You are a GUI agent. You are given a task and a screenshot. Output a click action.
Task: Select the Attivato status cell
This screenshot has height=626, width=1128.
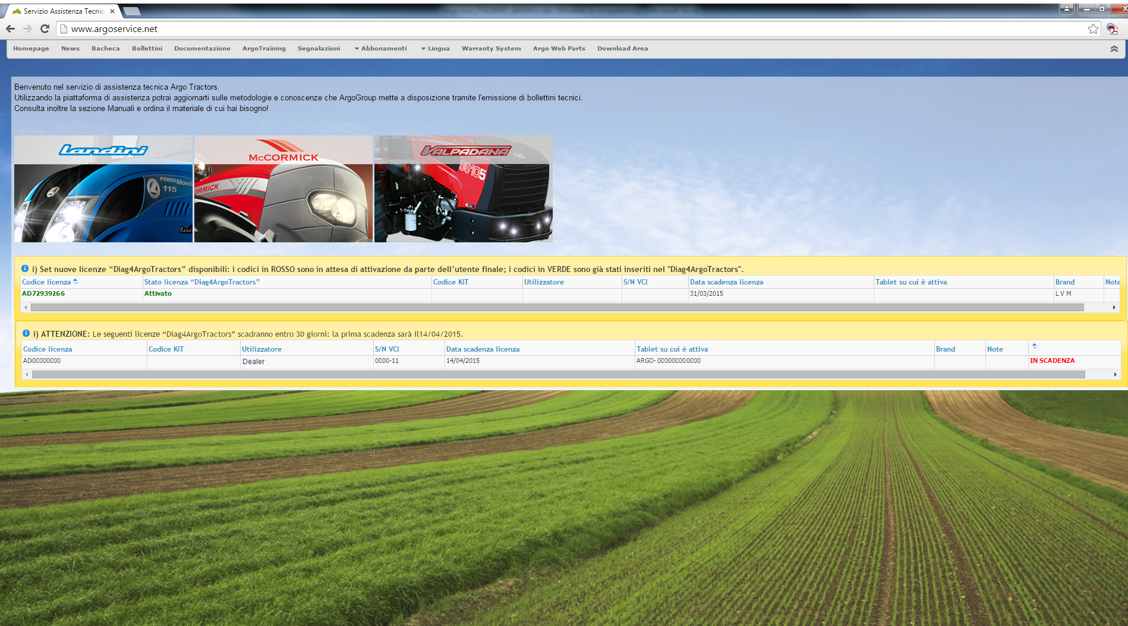157,293
